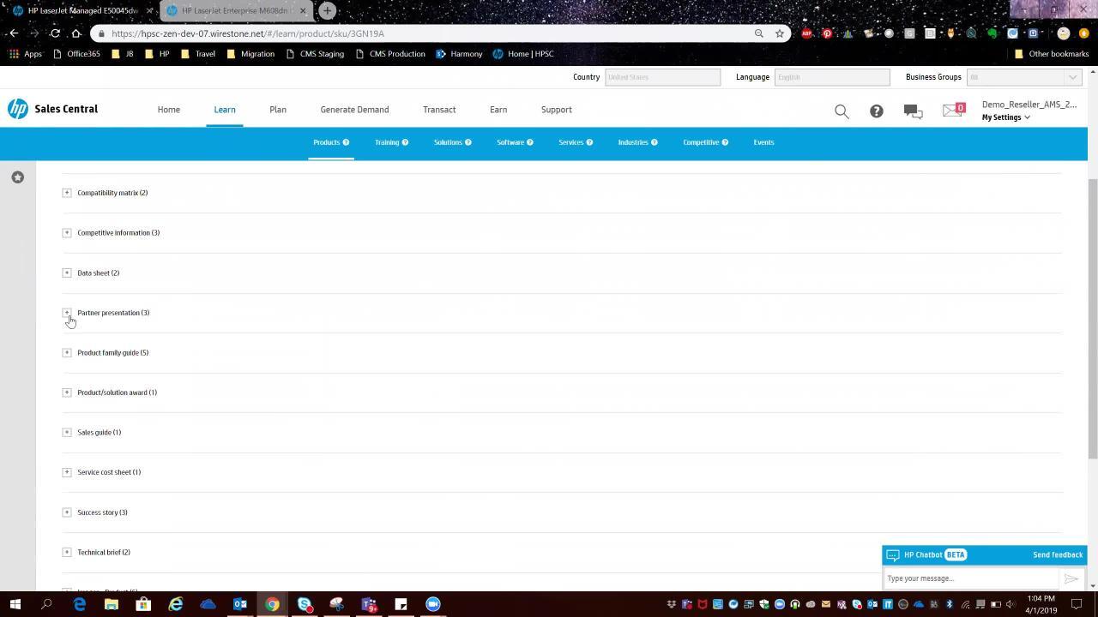The image size is (1098, 617).
Task: Click the Products help question mark icon
Action: click(x=346, y=142)
